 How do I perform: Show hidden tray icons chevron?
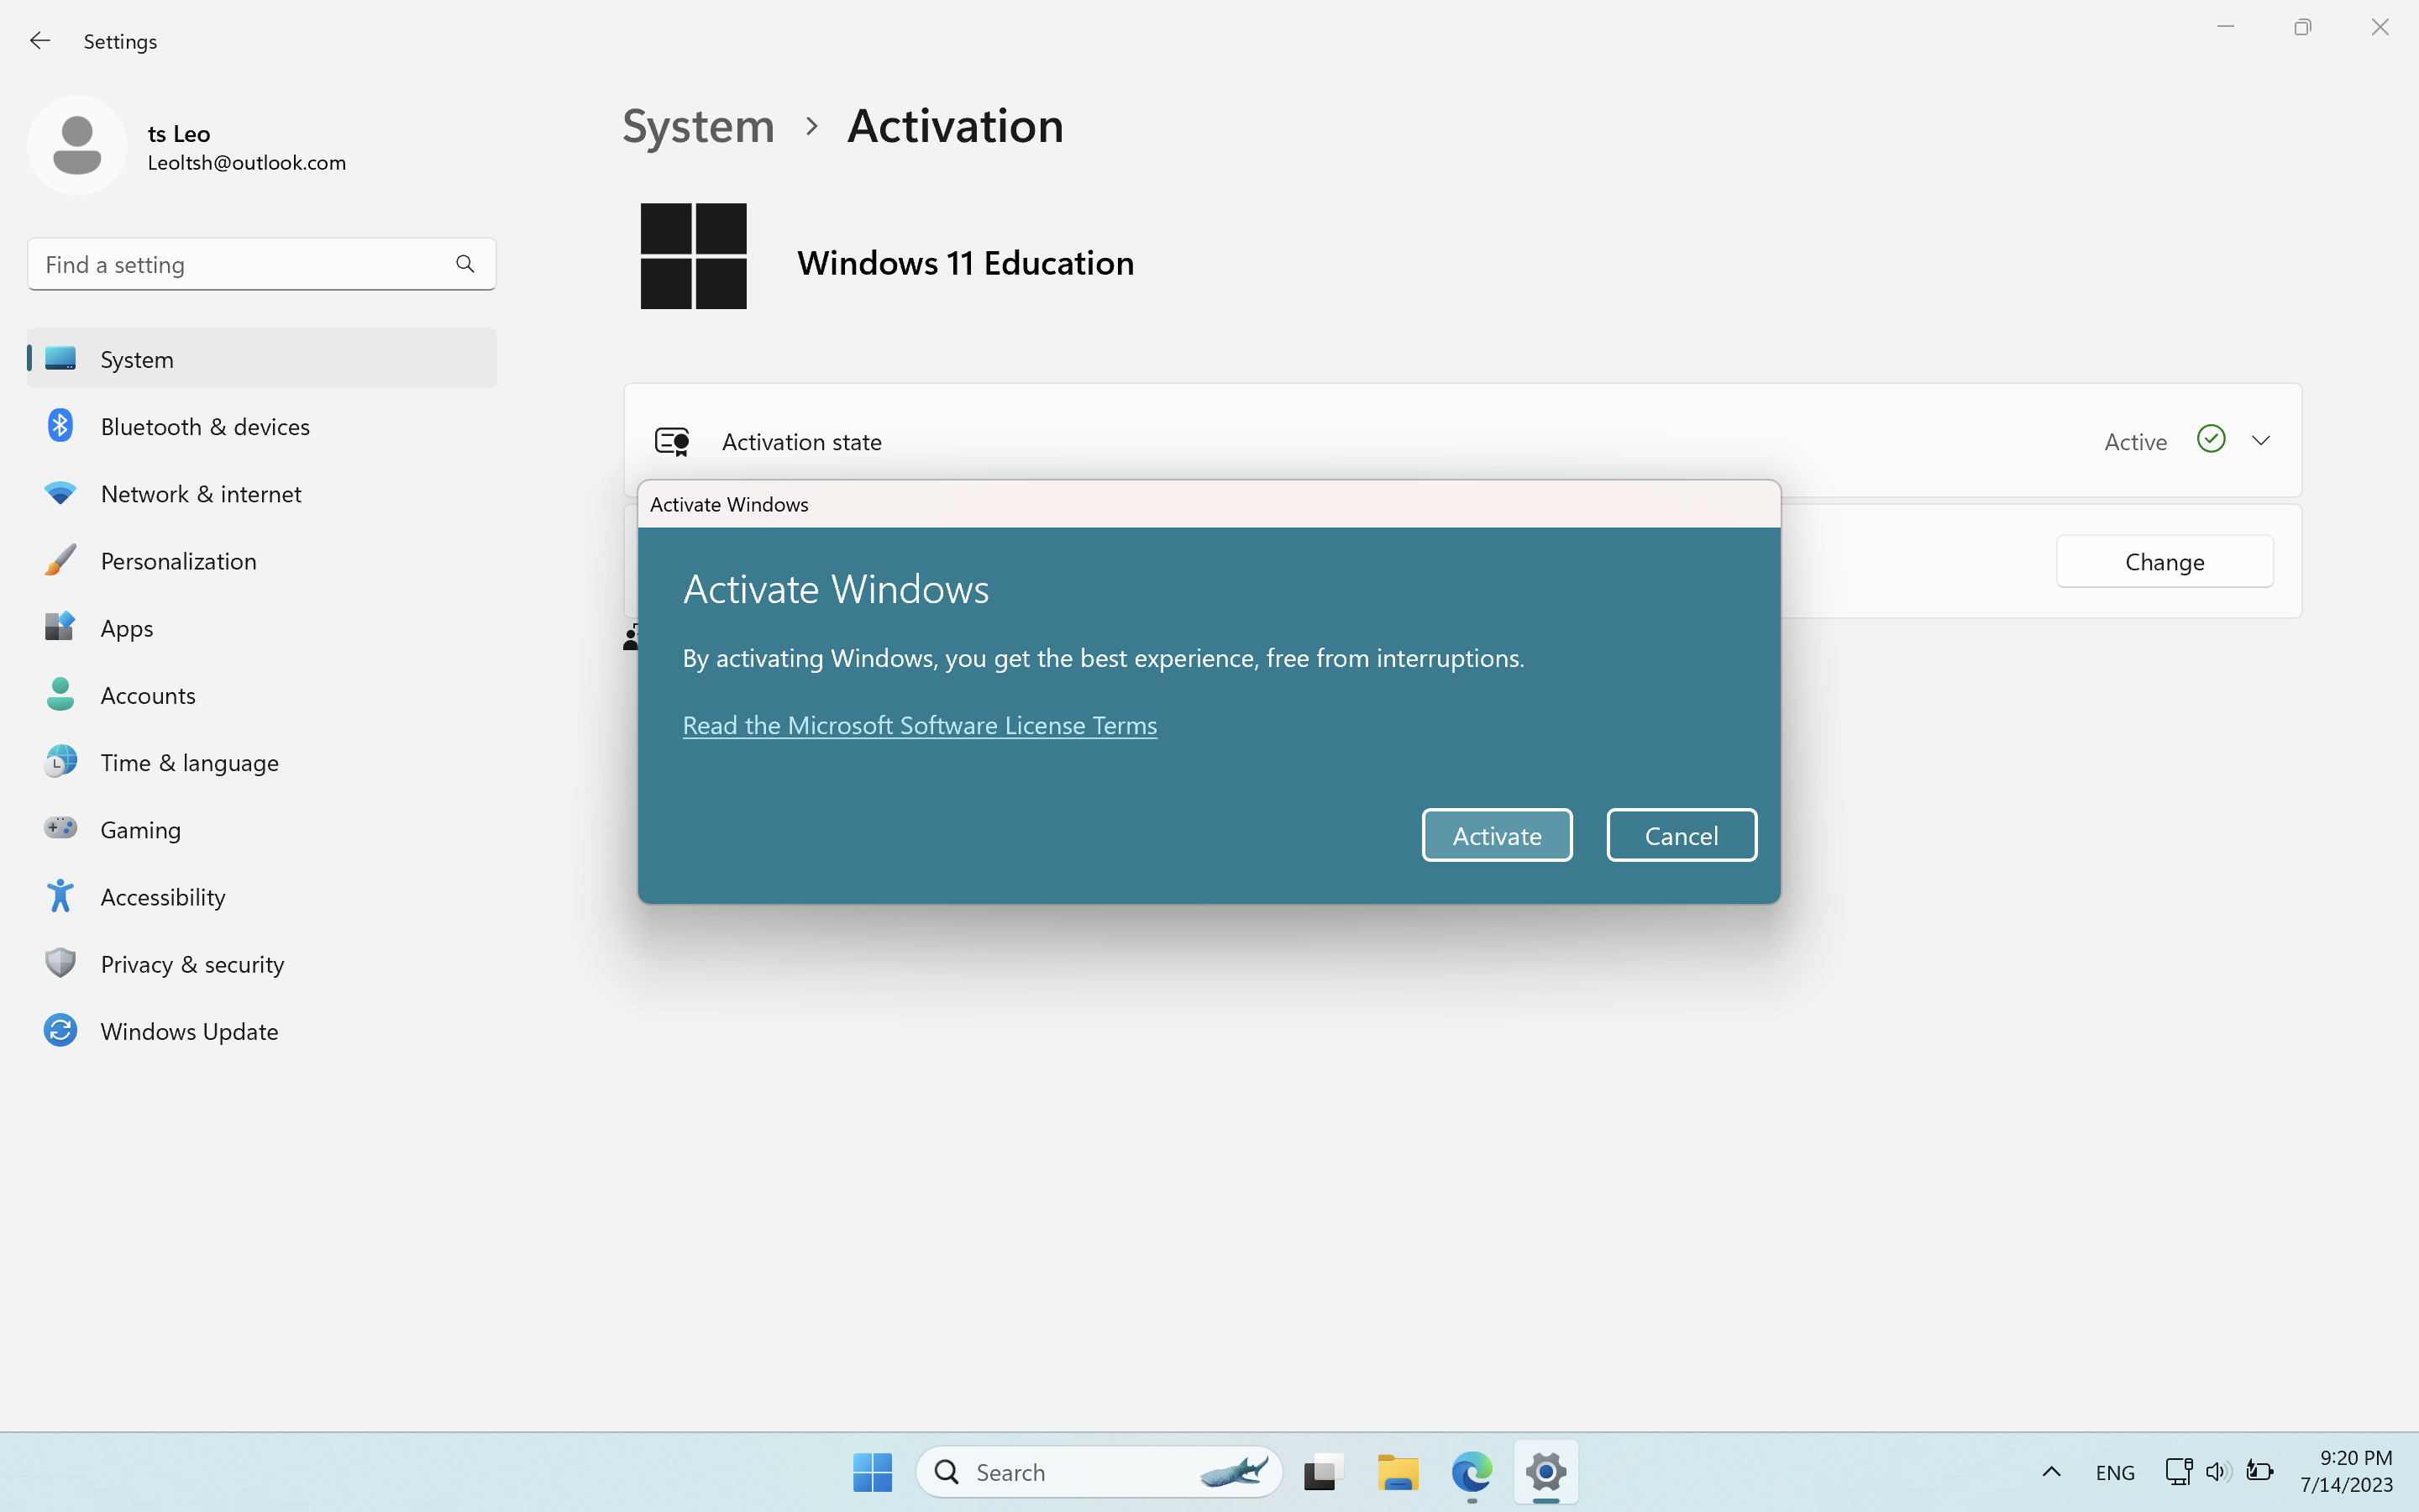[2051, 1472]
